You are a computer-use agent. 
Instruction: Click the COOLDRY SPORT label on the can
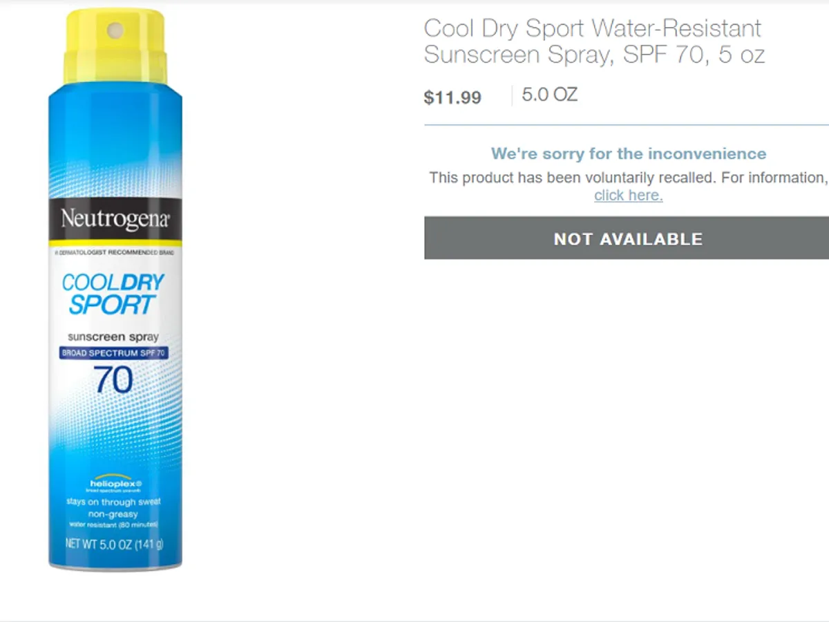tap(113, 294)
